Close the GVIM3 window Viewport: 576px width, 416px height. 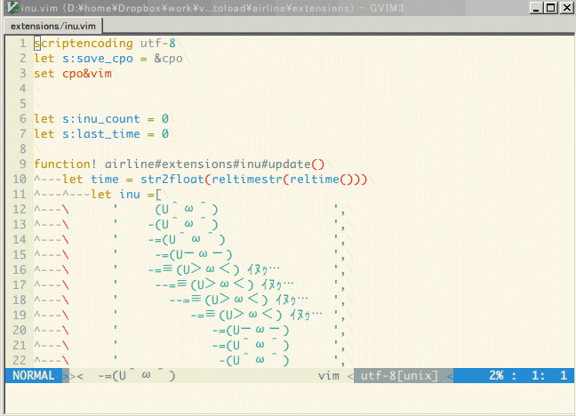pyautogui.click(x=566, y=7)
